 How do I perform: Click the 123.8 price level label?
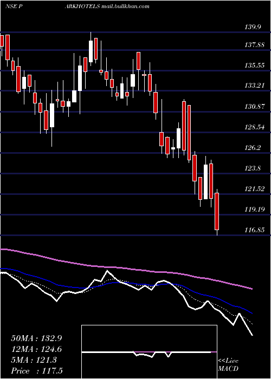tap(254, 168)
